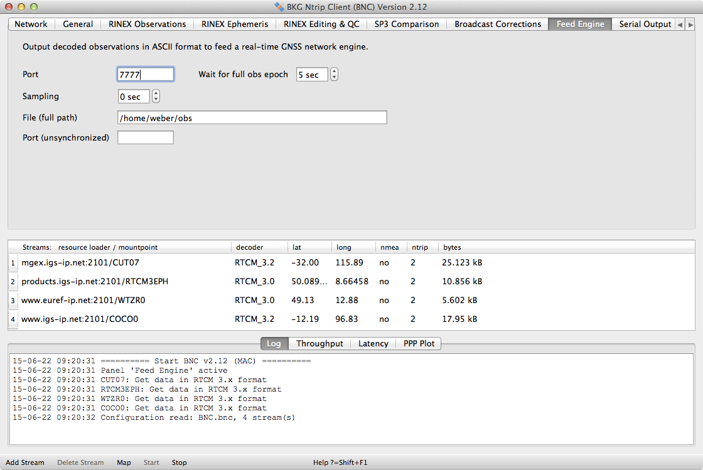The width and height of the screenshot is (703, 470).
Task: Click the File full path field
Action: [x=252, y=118]
